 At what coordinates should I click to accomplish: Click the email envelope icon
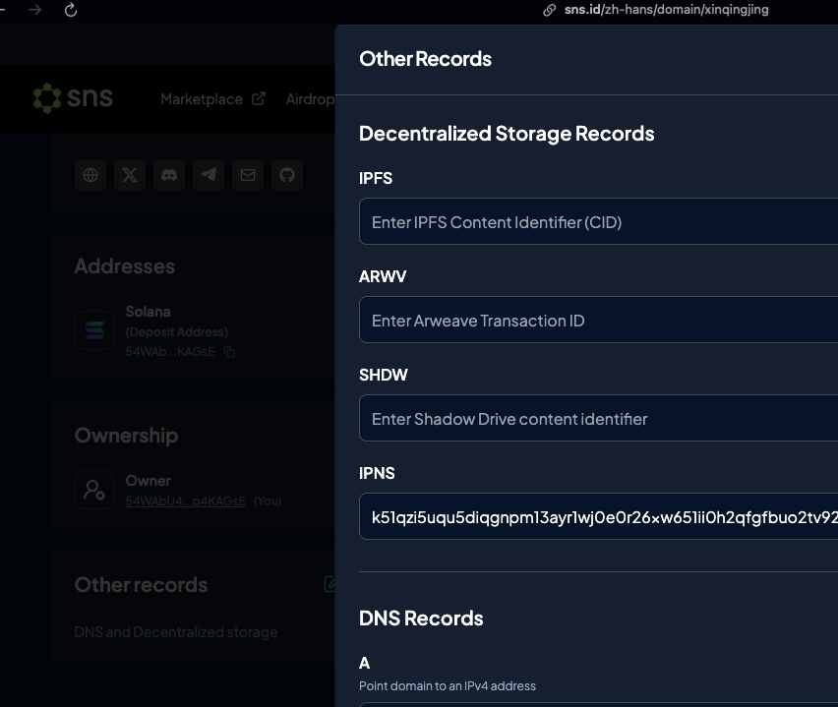[248, 175]
